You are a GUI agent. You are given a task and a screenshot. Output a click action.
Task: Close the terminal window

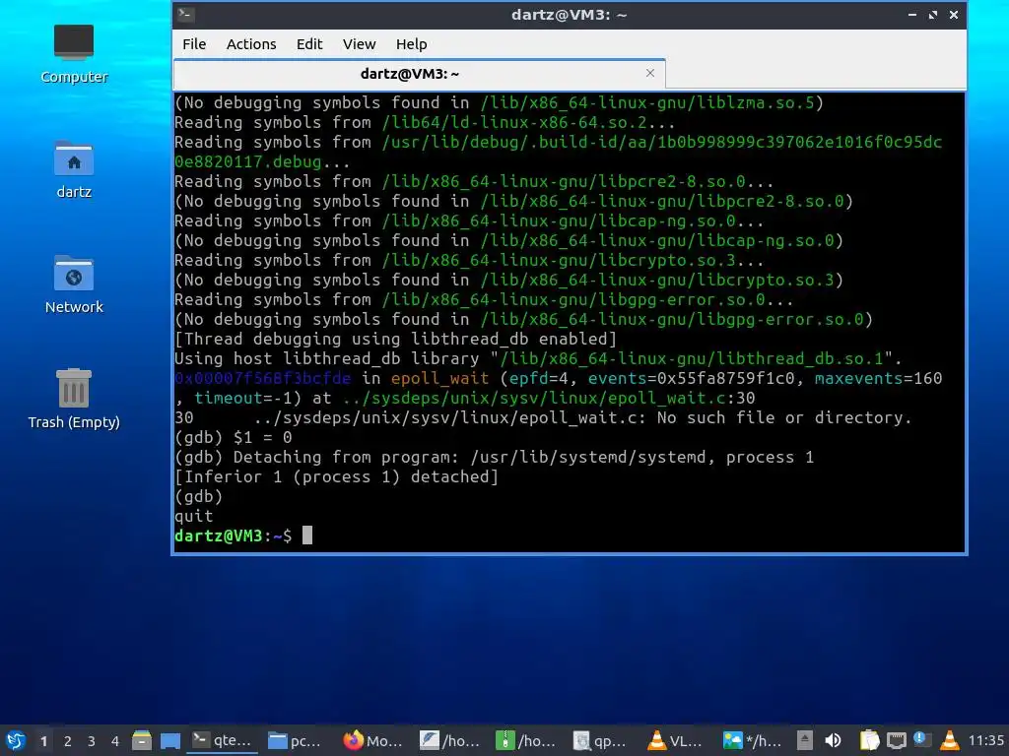pos(954,14)
